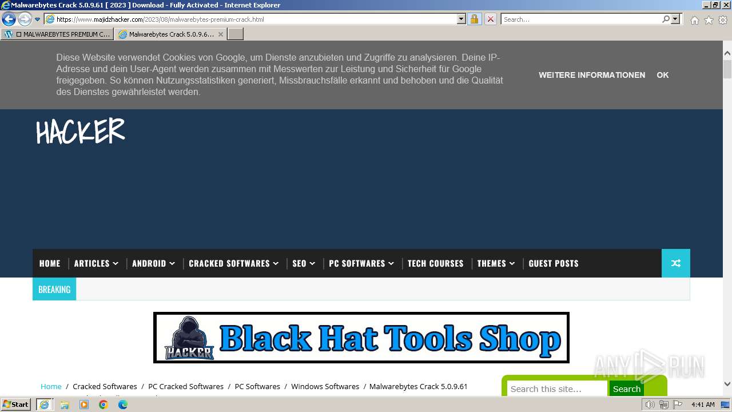This screenshot has height=412, width=732.
Task: Open the GUEST POSTS menu item
Action: pyautogui.click(x=554, y=263)
